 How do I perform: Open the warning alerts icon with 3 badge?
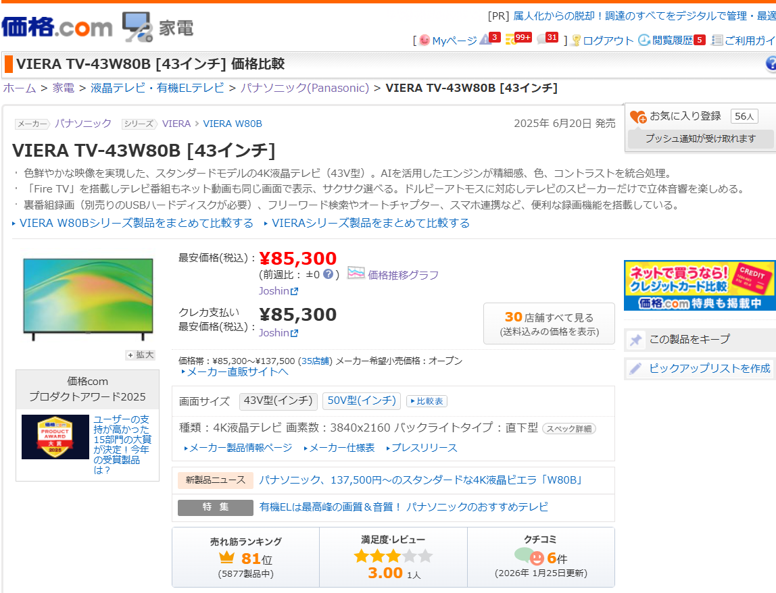point(485,40)
